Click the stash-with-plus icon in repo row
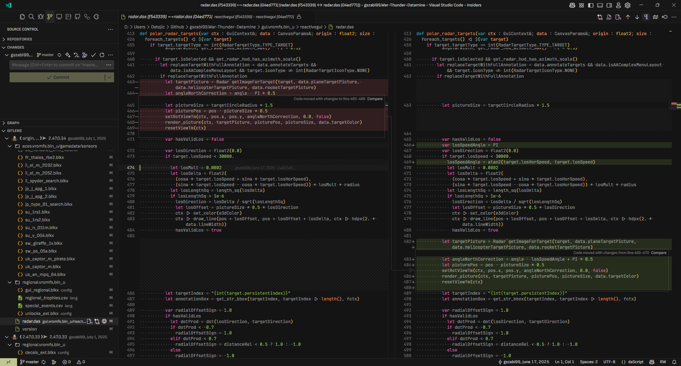 click(76, 55)
